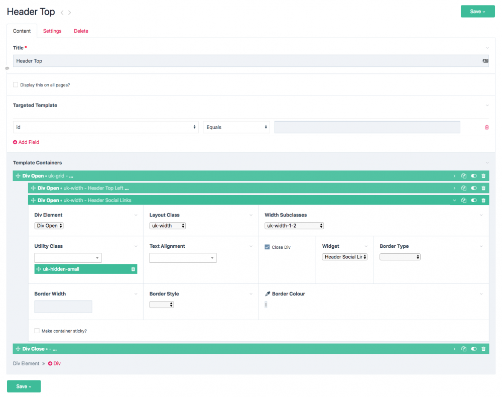
Task: Switch to the Settings tab
Action: pos(52,31)
